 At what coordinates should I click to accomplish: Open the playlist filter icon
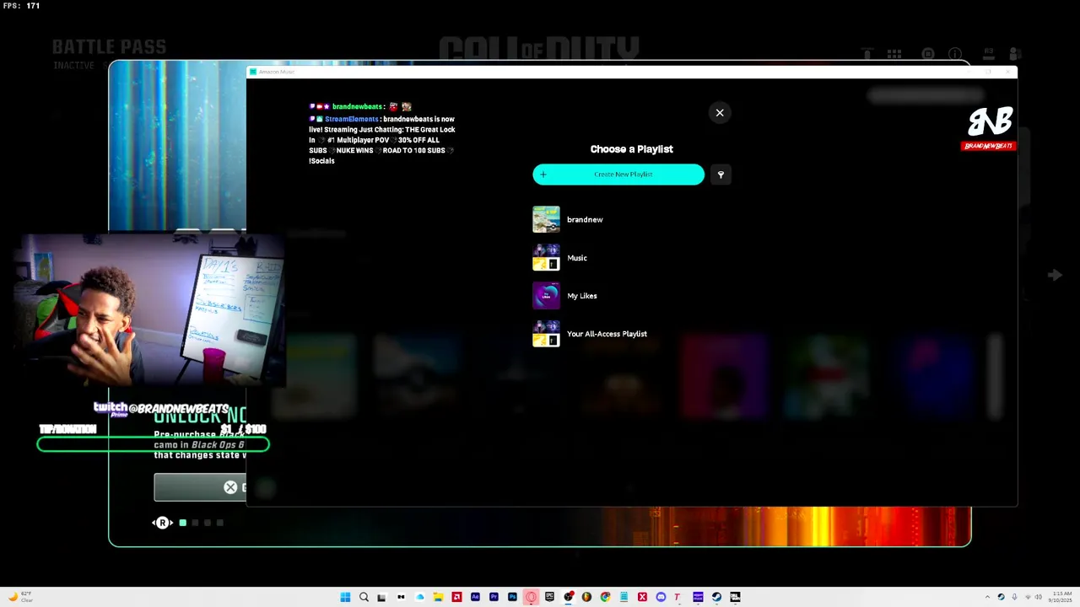click(x=721, y=175)
